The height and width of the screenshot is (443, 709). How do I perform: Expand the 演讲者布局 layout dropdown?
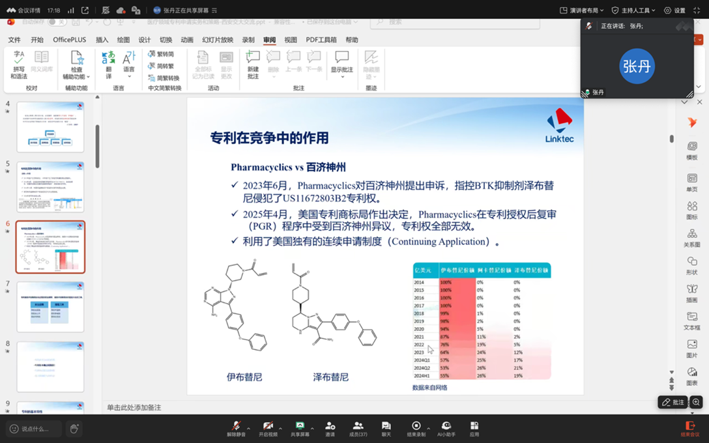tap(581, 10)
